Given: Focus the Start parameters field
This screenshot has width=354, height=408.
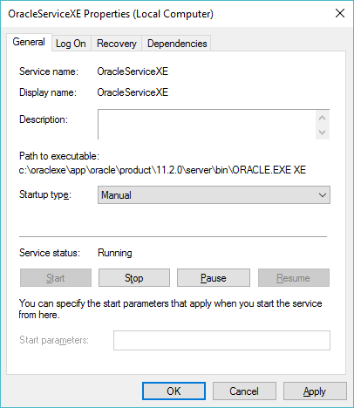Looking at the screenshot, I should tap(221, 340).
